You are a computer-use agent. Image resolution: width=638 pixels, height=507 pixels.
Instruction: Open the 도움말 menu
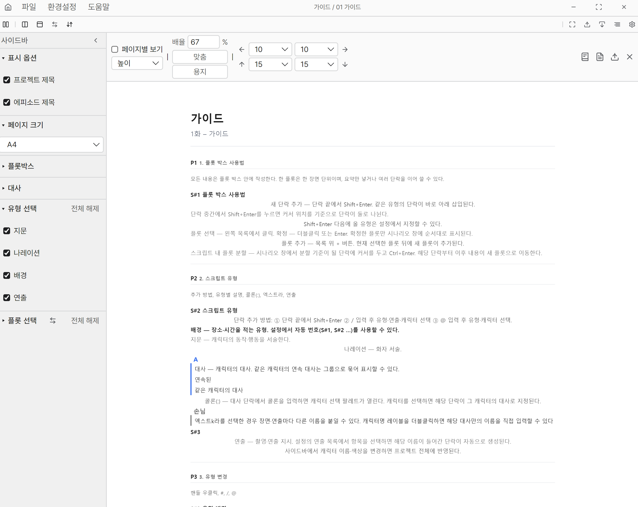coord(98,7)
